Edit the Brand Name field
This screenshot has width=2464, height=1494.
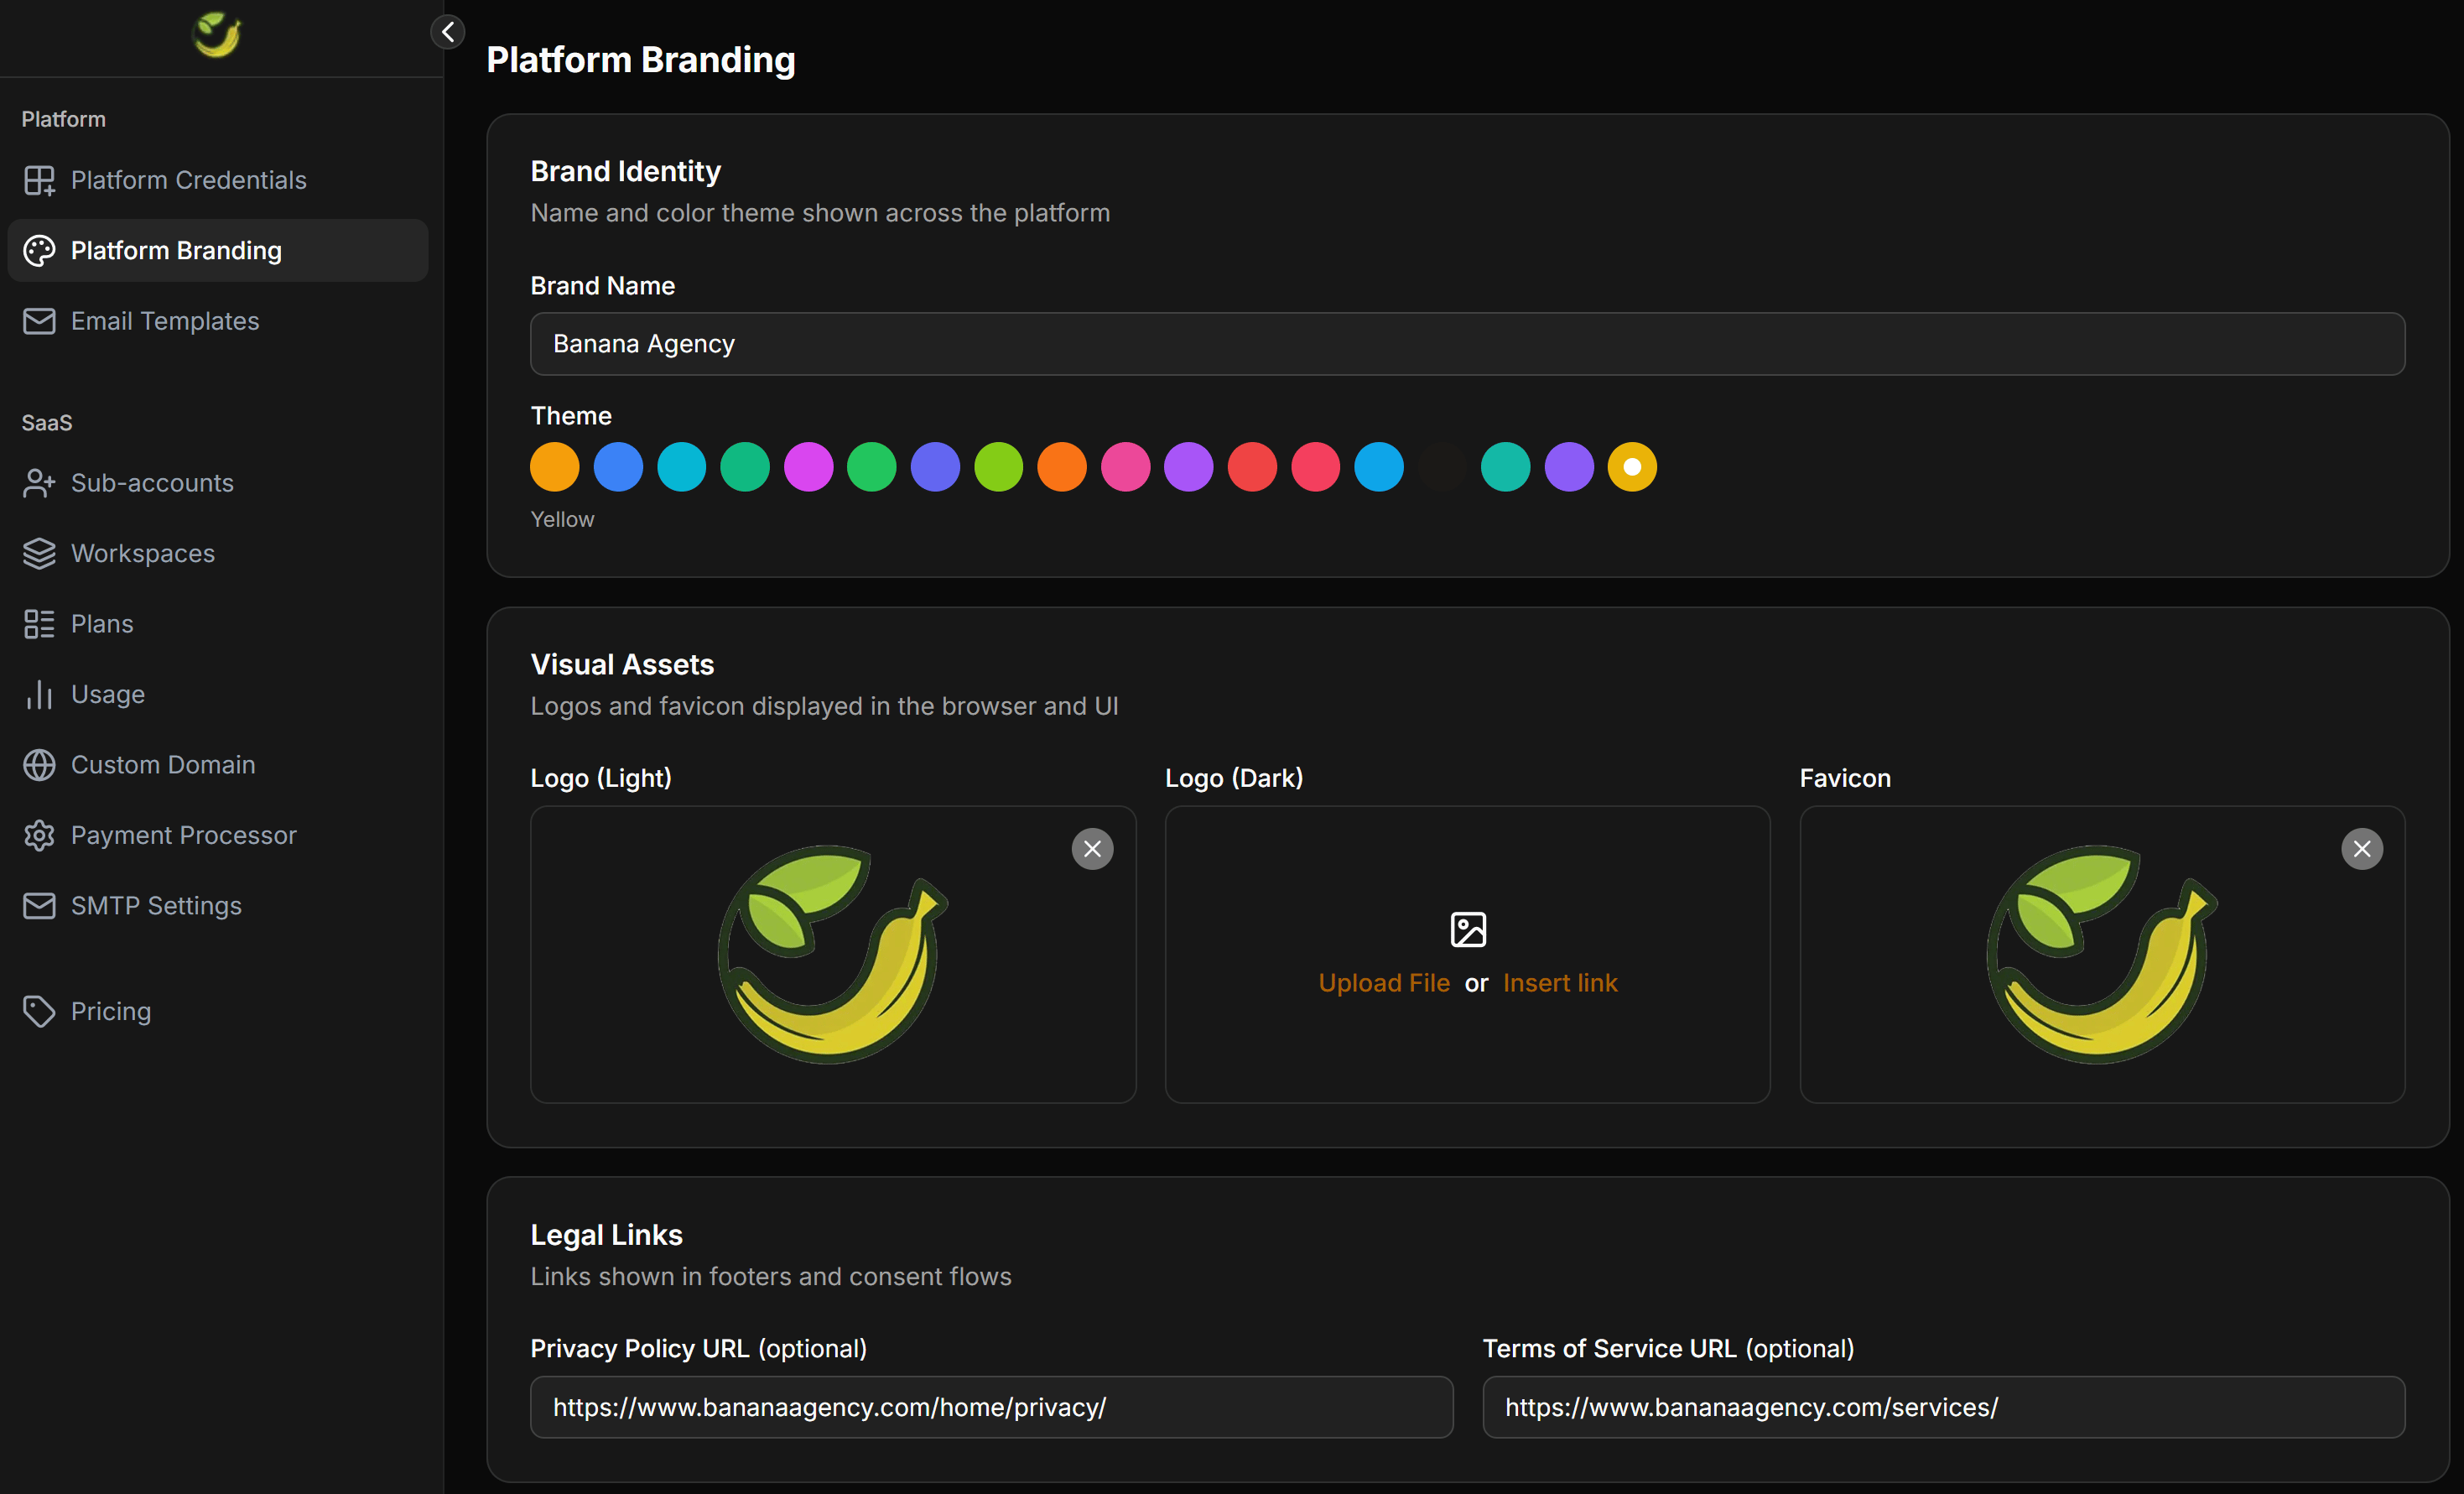tap(1467, 344)
